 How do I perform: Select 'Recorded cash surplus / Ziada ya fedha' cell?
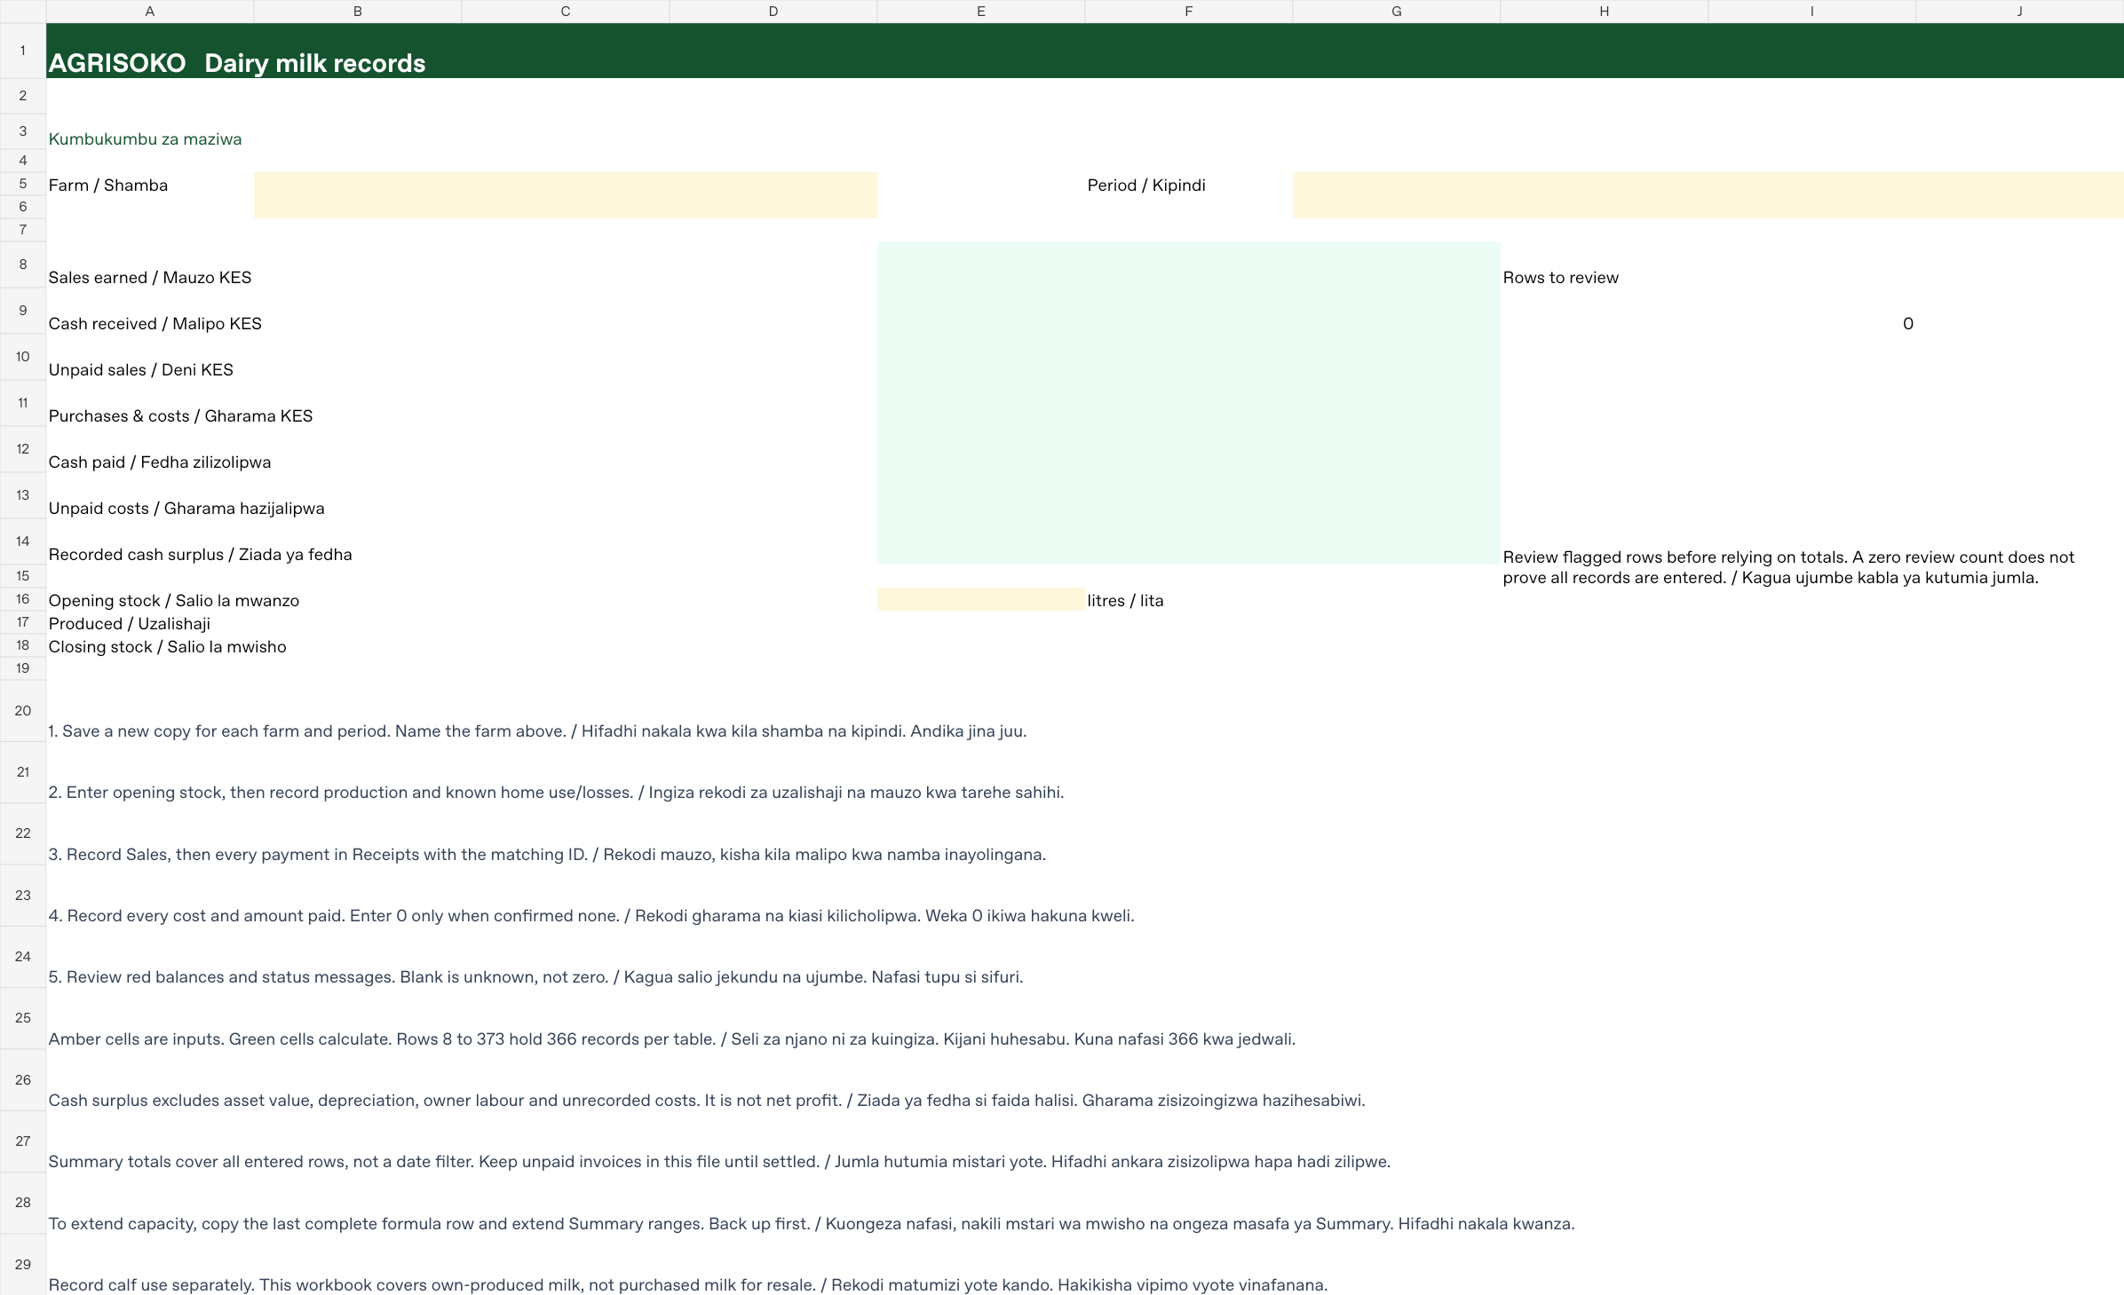pyautogui.click(x=201, y=555)
